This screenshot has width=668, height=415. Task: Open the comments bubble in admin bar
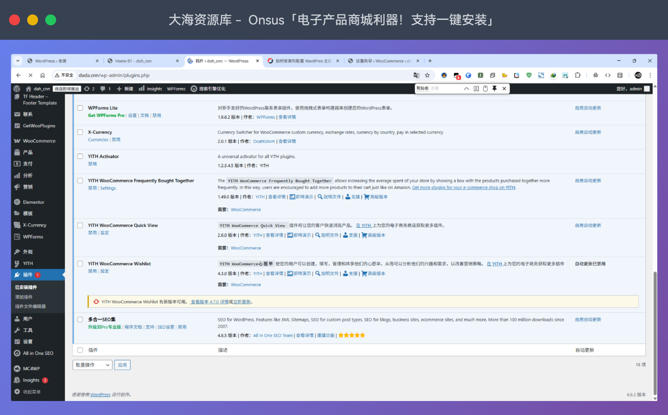coord(105,89)
